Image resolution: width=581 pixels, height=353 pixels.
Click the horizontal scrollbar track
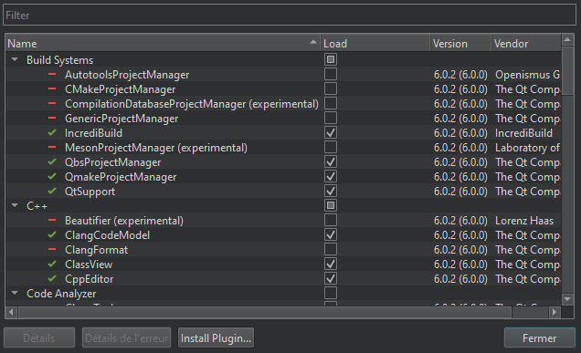(530, 312)
